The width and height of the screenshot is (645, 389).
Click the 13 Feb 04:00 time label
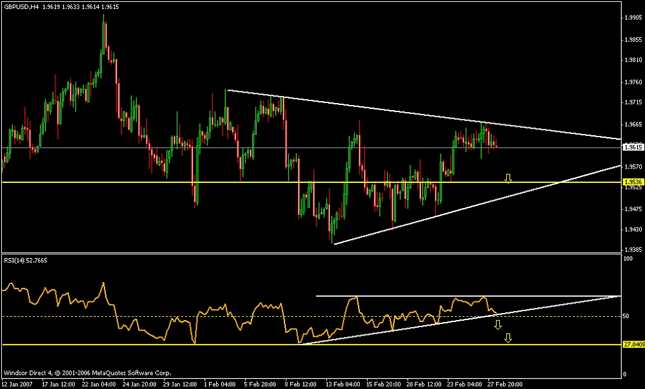click(x=342, y=384)
